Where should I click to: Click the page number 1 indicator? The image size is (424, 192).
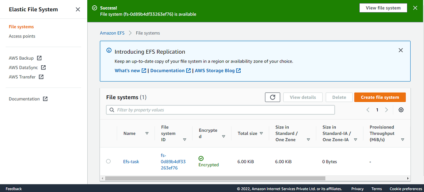click(377, 110)
